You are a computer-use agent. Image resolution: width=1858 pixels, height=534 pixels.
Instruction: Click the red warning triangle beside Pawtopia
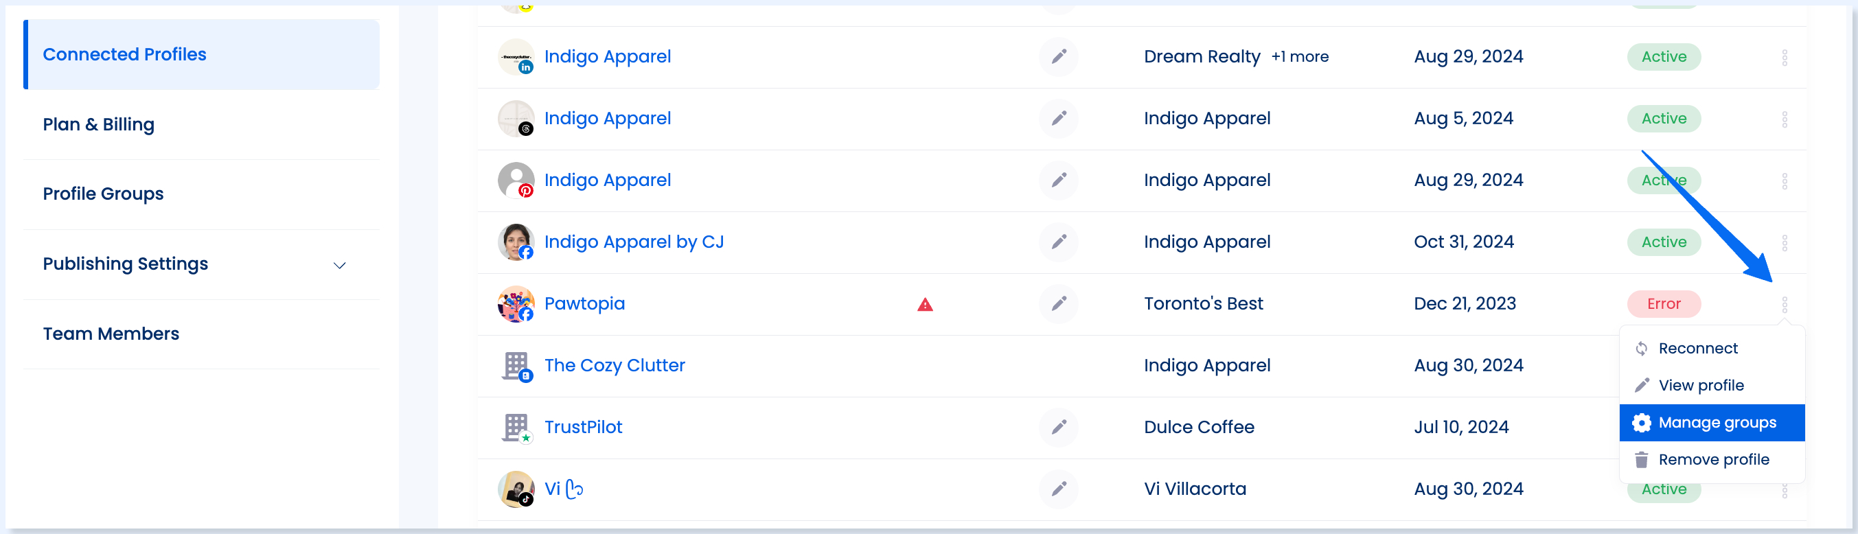(925, 305)
